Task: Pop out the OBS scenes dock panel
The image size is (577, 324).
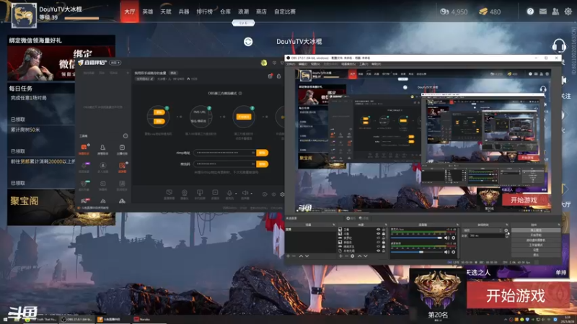Action: [333, 225]
